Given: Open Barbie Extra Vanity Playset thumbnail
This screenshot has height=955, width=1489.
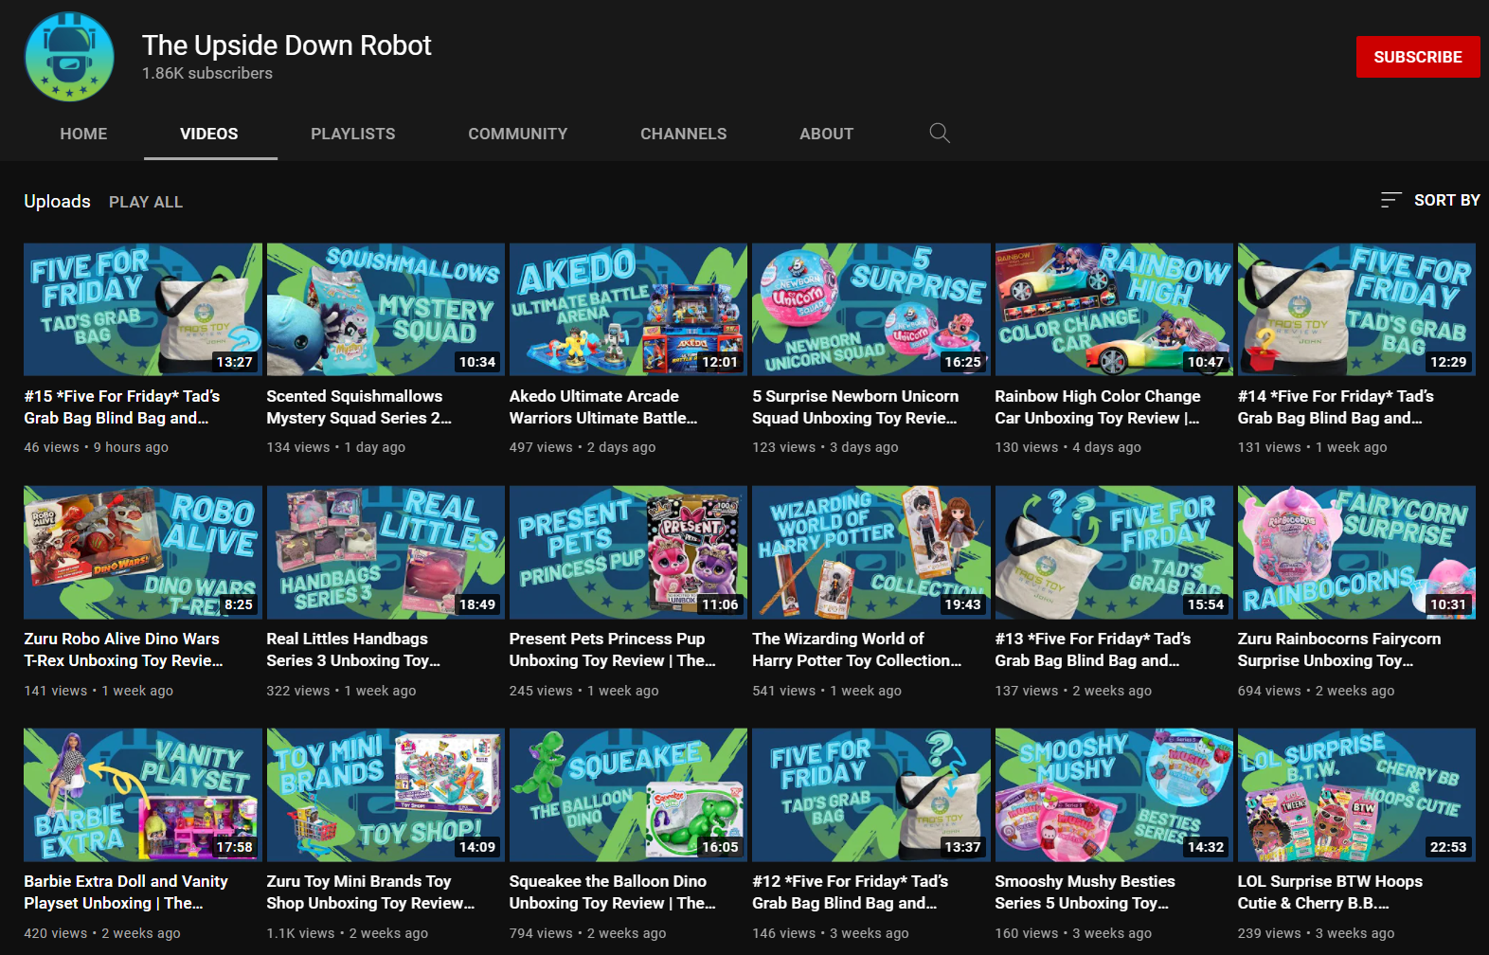Looking at the screenshot, I should [143, 795].
